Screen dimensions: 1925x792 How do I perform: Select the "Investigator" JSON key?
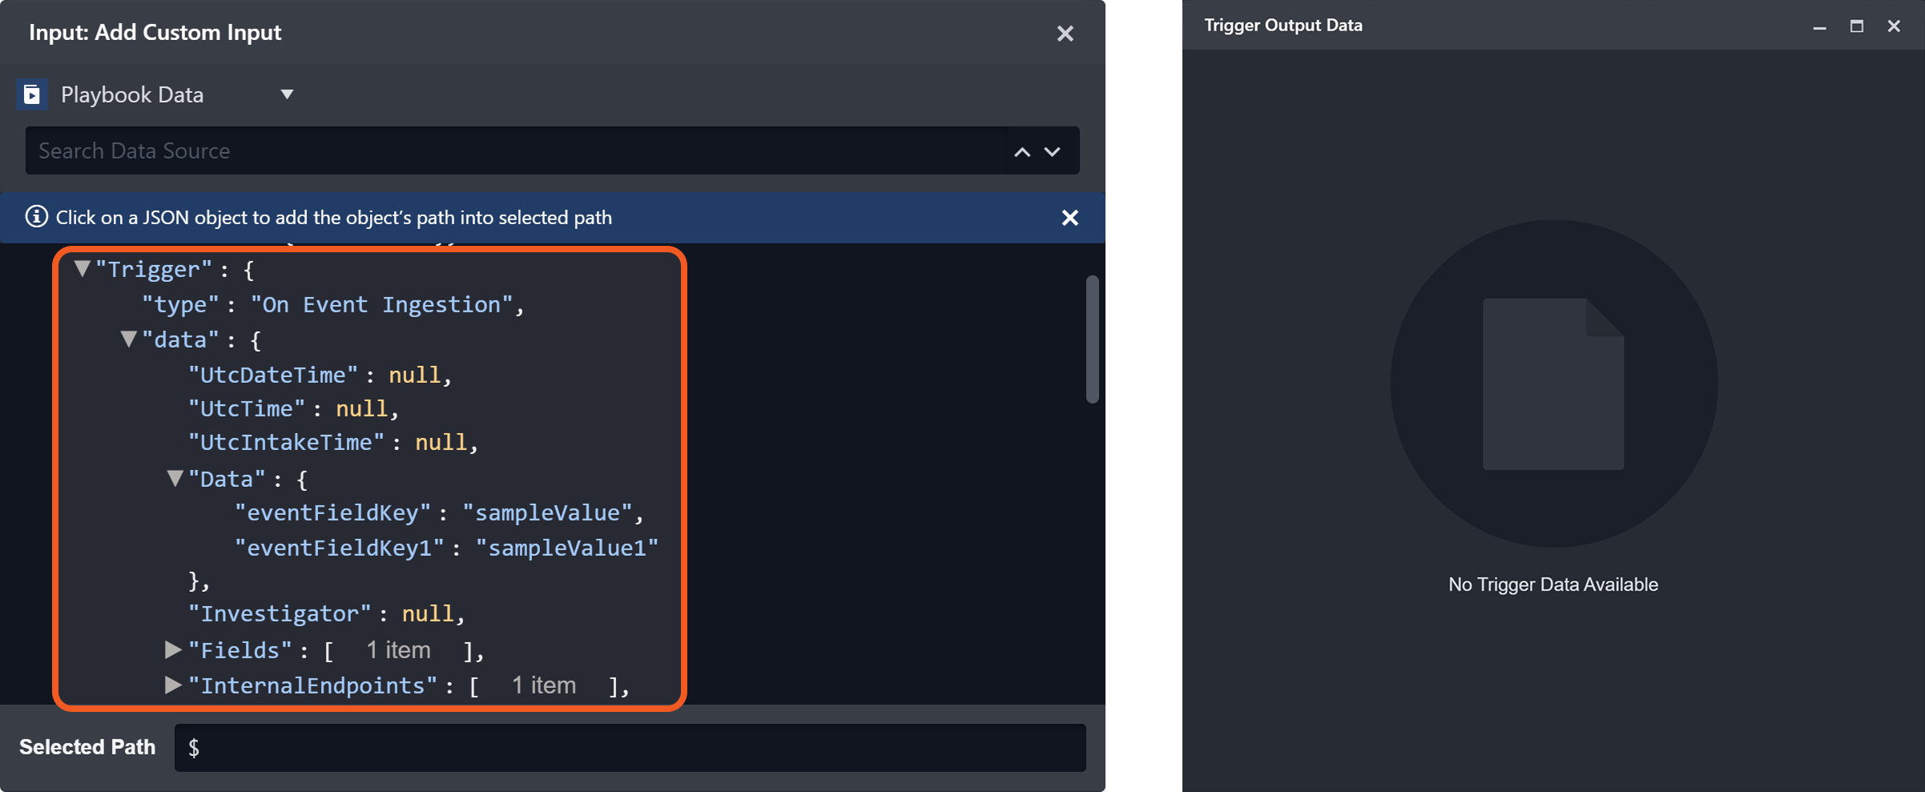[279, 613]
